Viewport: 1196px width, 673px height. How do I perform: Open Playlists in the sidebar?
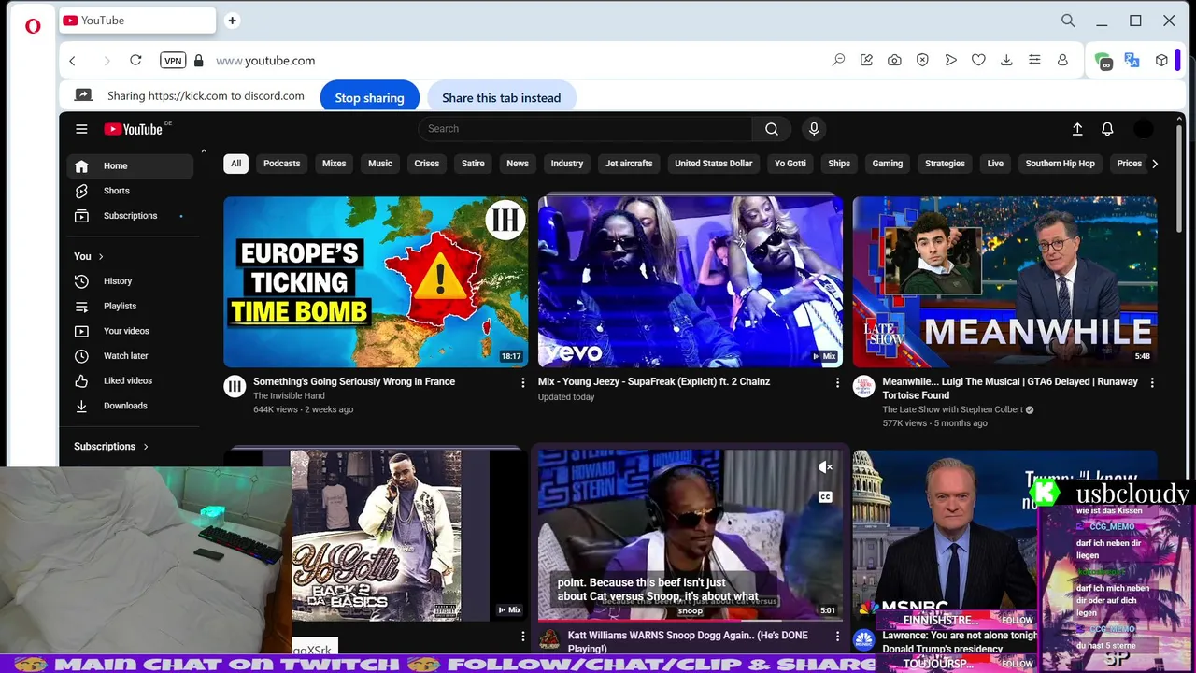tap(130, 306)
